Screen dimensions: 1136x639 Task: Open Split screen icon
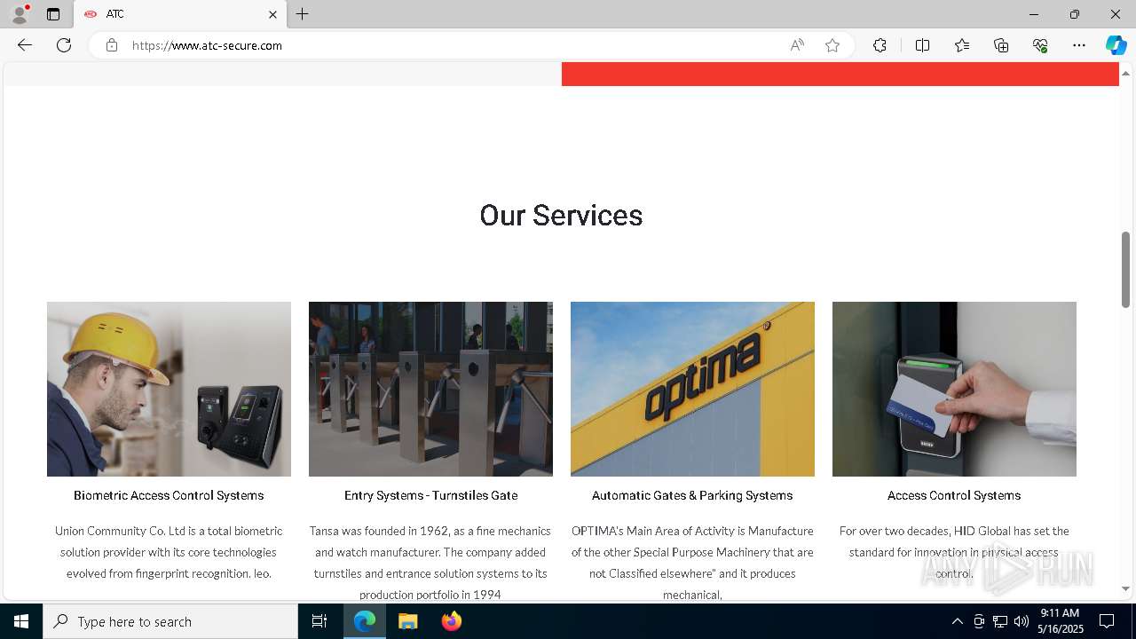click(x=922, y=45)
